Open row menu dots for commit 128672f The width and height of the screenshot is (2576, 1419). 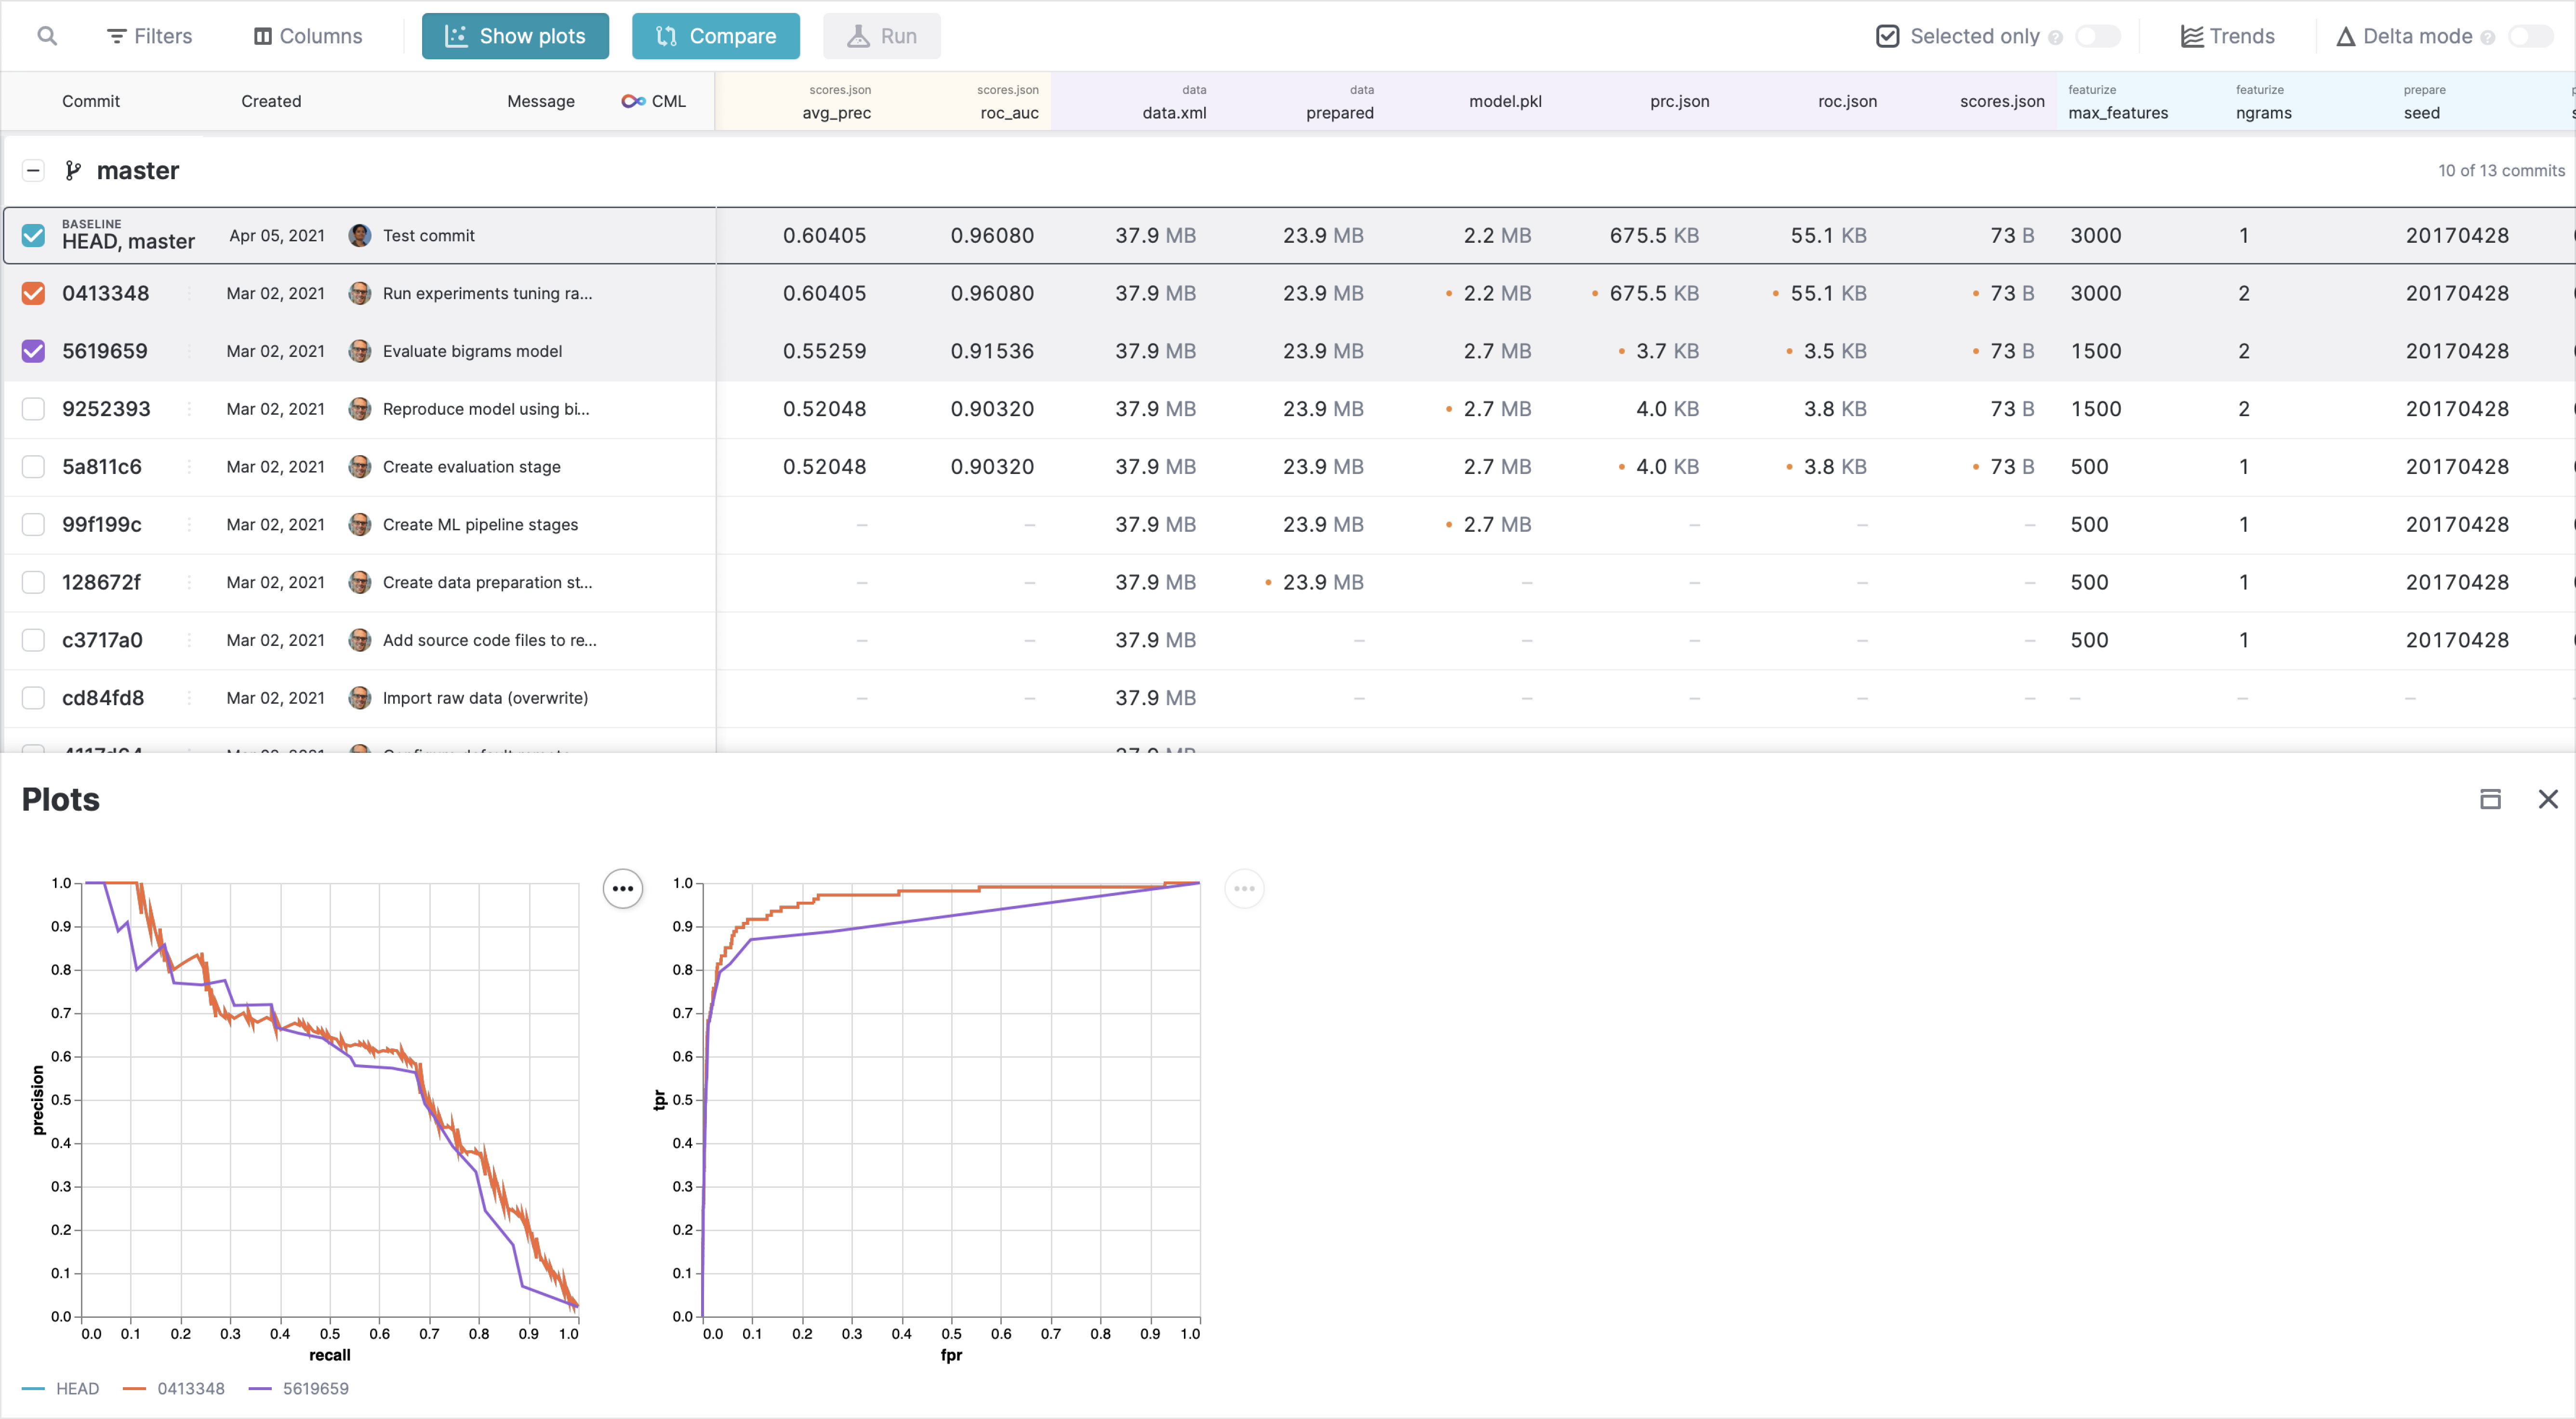click(189, 583)
